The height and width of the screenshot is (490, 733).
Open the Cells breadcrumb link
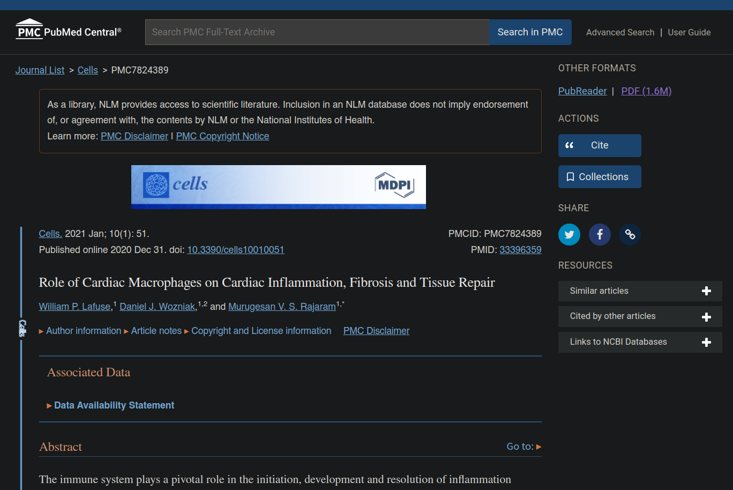88,70
